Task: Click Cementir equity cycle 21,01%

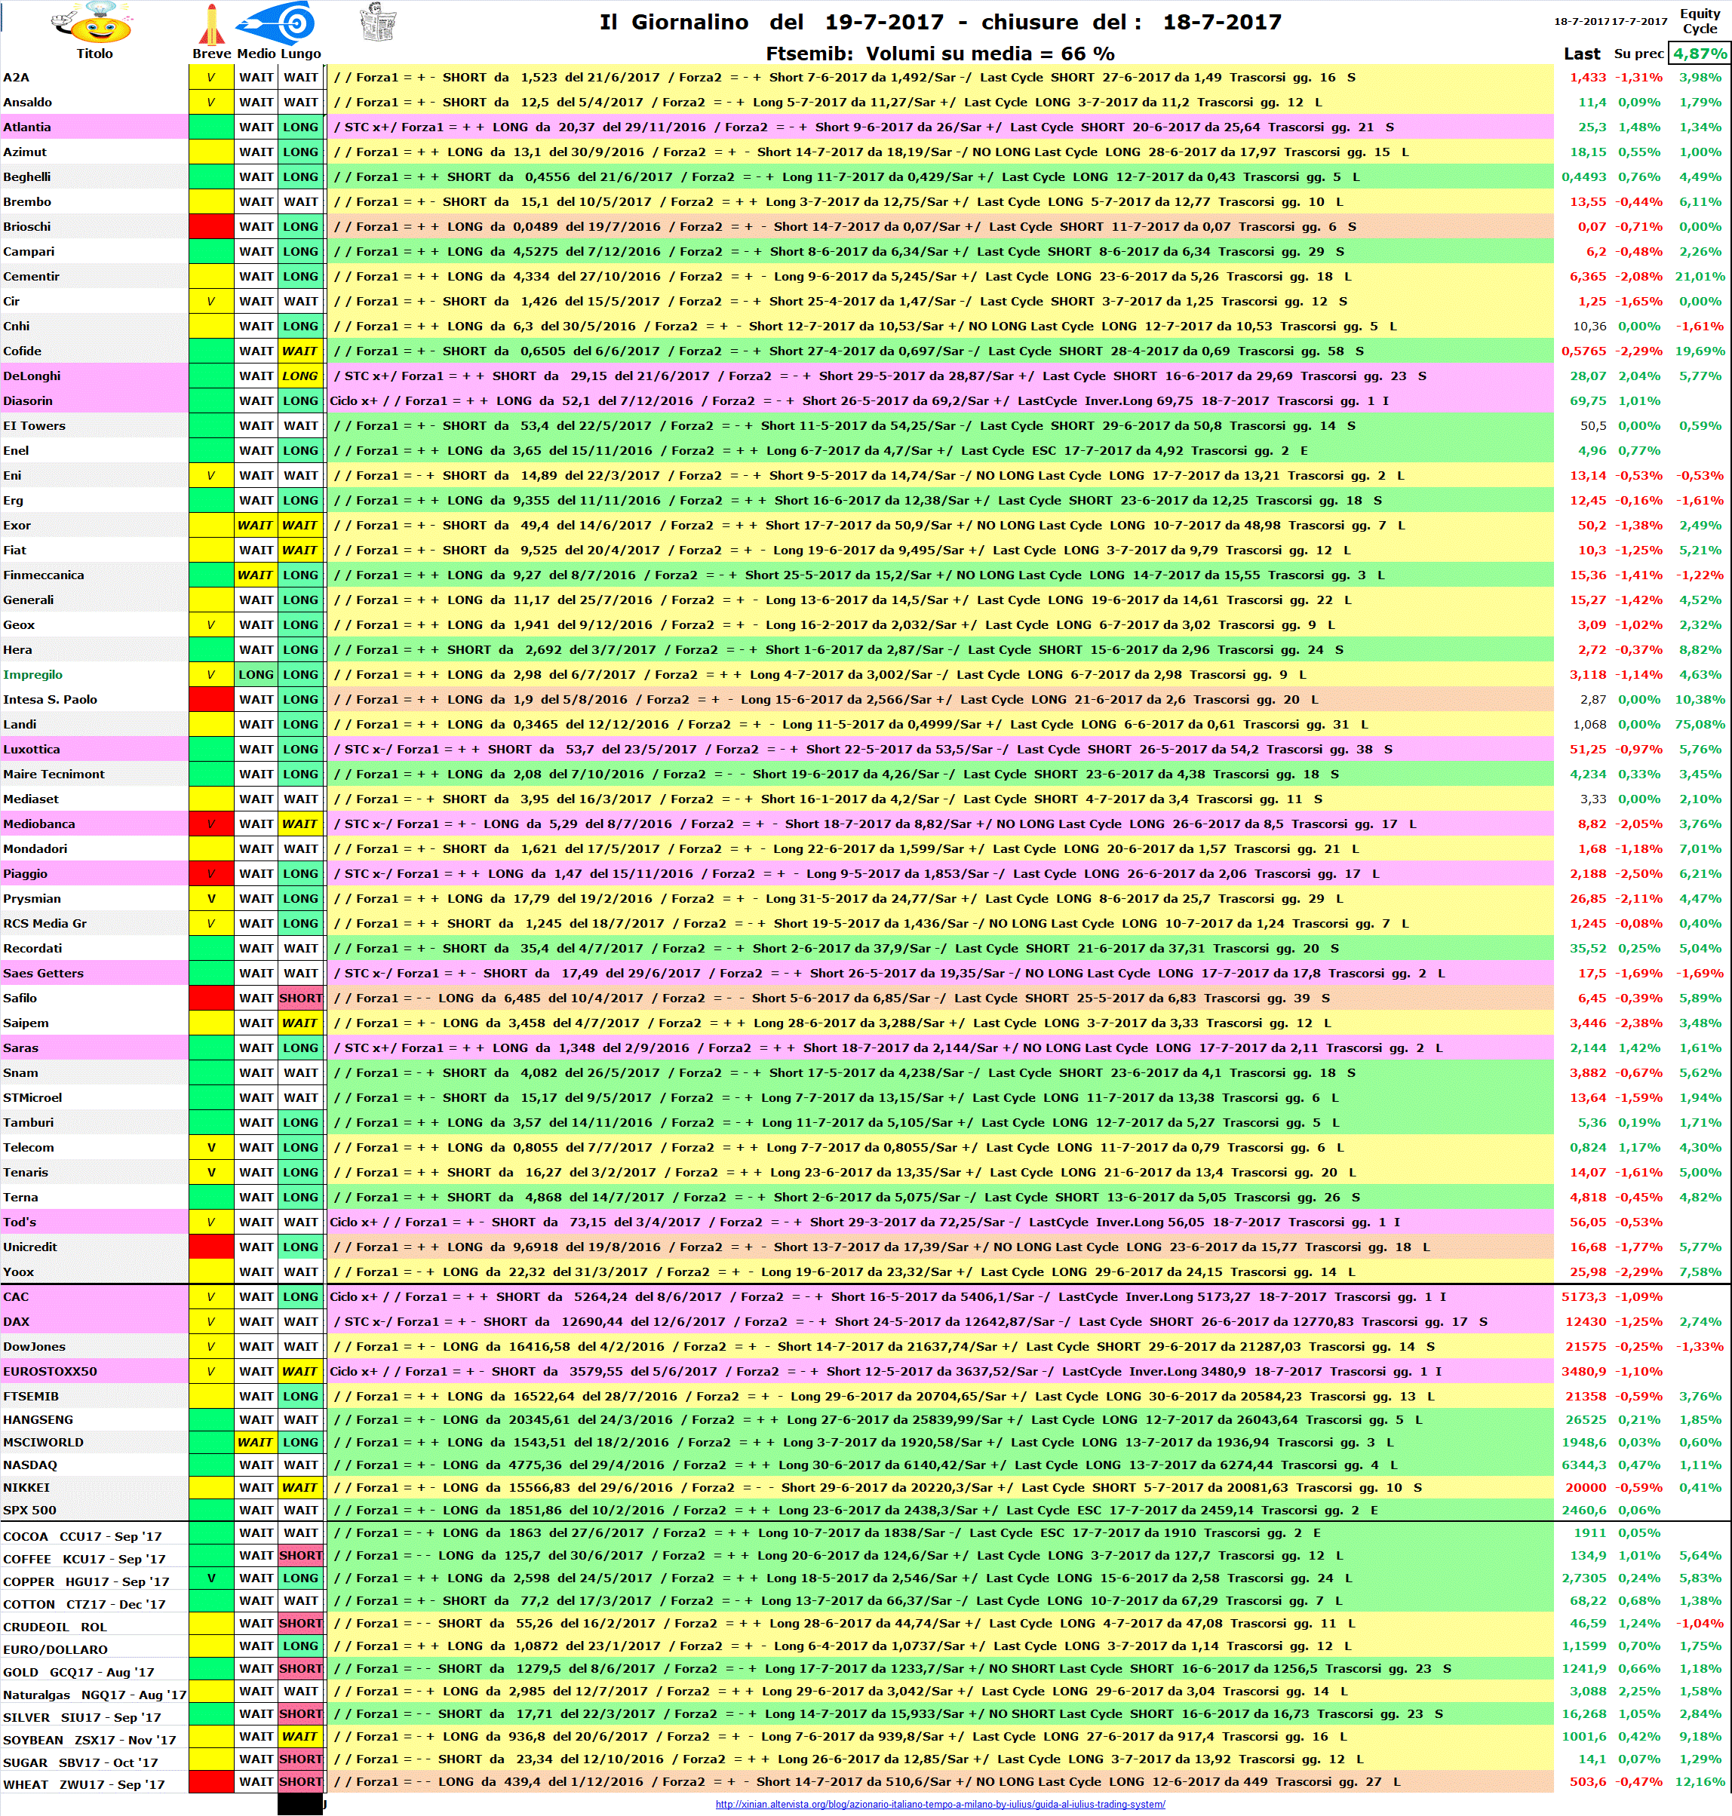Action: pos(1700,277)
